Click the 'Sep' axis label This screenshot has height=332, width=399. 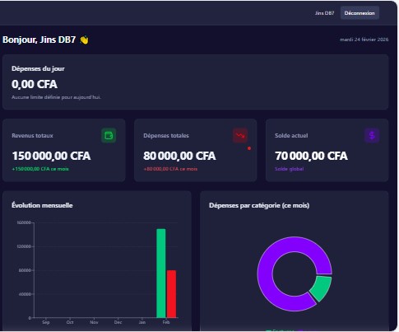(46, 322)
